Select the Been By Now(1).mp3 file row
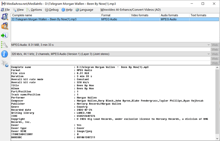Screen dimensions: 220x141 point(115,19)
